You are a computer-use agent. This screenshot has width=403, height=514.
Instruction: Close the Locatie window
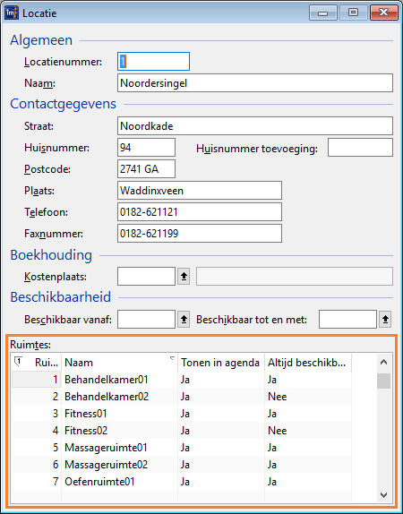pyautogui.click(x=383, y=13)
